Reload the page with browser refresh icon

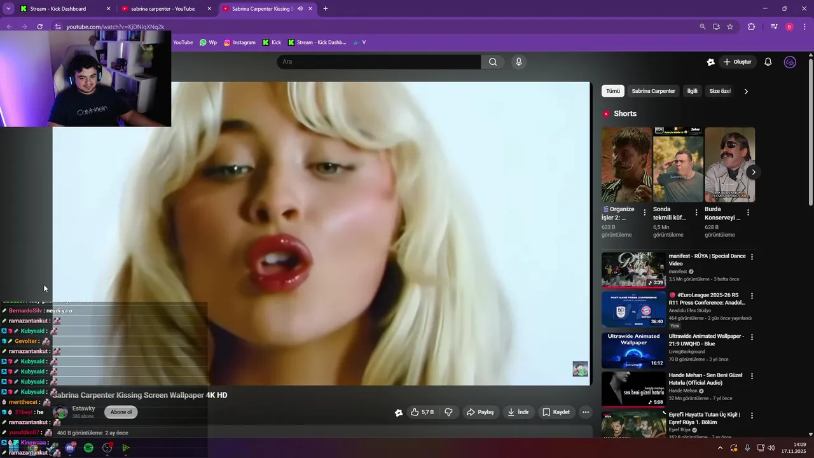(39, 27)
